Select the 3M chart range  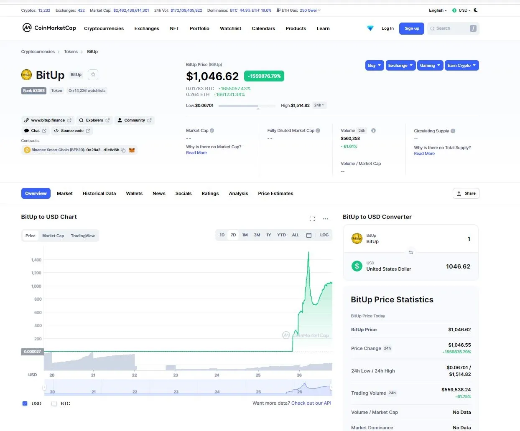[257, 235]
